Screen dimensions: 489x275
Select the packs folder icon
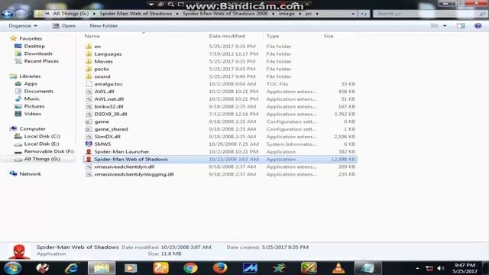click(89, 69)
